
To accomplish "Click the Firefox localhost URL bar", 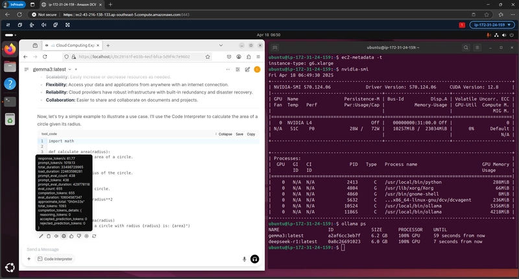I will tap(134, 56).
